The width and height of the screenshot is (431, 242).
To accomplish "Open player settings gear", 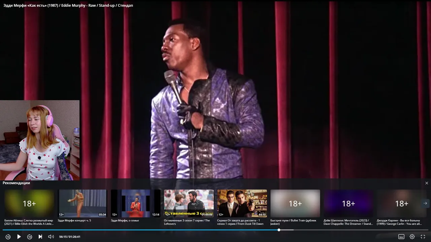I will pos(412,237).
